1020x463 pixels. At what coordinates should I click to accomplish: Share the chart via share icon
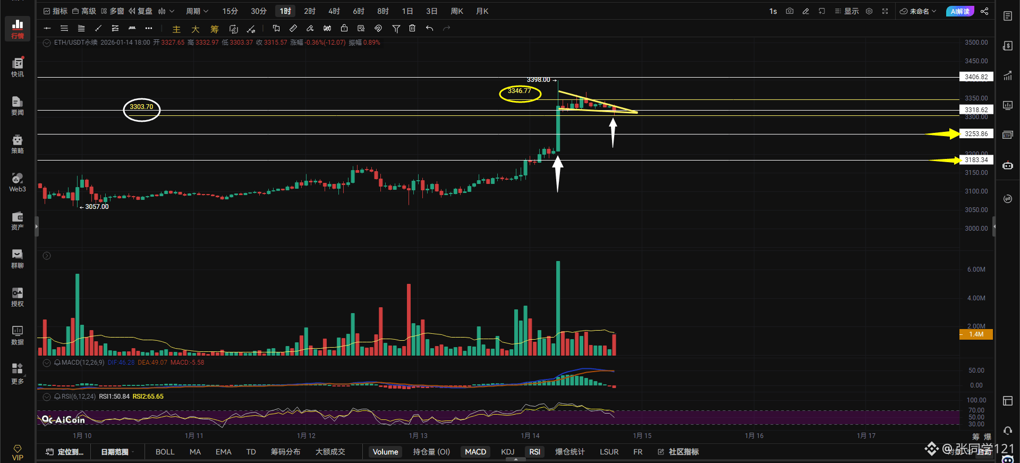(984, 11)
